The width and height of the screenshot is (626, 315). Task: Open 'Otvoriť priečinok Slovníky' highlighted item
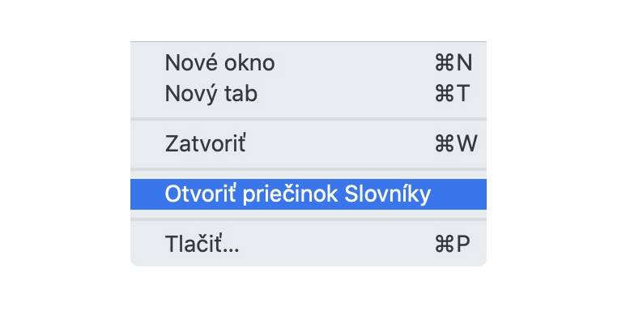pos(309,194)
